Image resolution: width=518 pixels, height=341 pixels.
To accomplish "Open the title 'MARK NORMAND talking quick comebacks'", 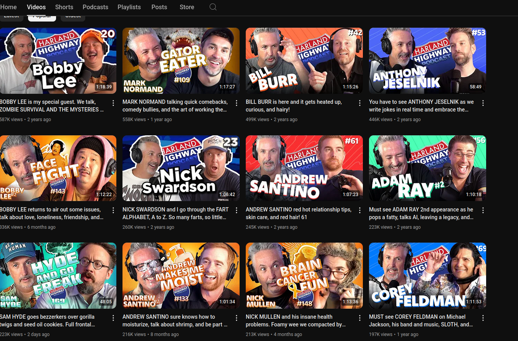I will coord(175,106).
